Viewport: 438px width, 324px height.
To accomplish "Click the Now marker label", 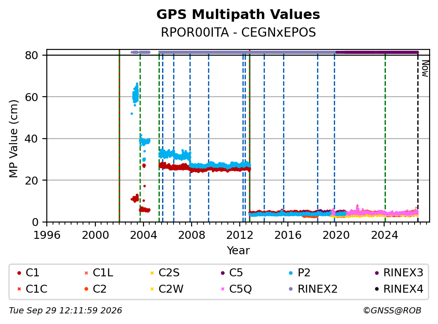I will (x=425, y=68).
